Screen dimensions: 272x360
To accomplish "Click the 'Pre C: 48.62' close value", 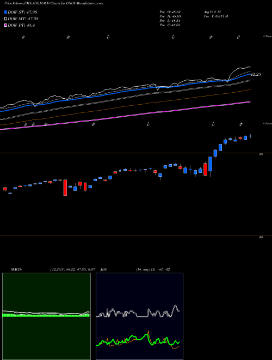I will (170, 25).
